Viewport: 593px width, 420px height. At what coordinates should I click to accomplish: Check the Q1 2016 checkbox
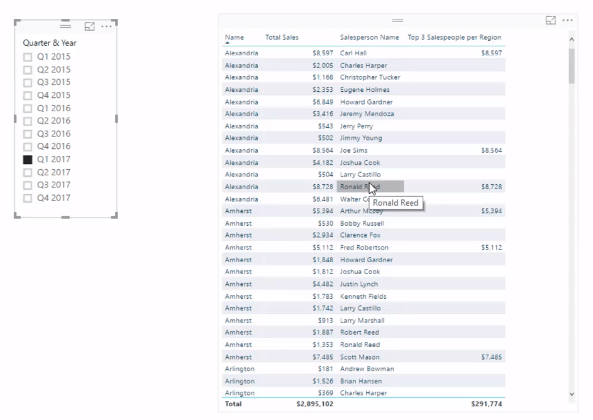tap(28, 109)
